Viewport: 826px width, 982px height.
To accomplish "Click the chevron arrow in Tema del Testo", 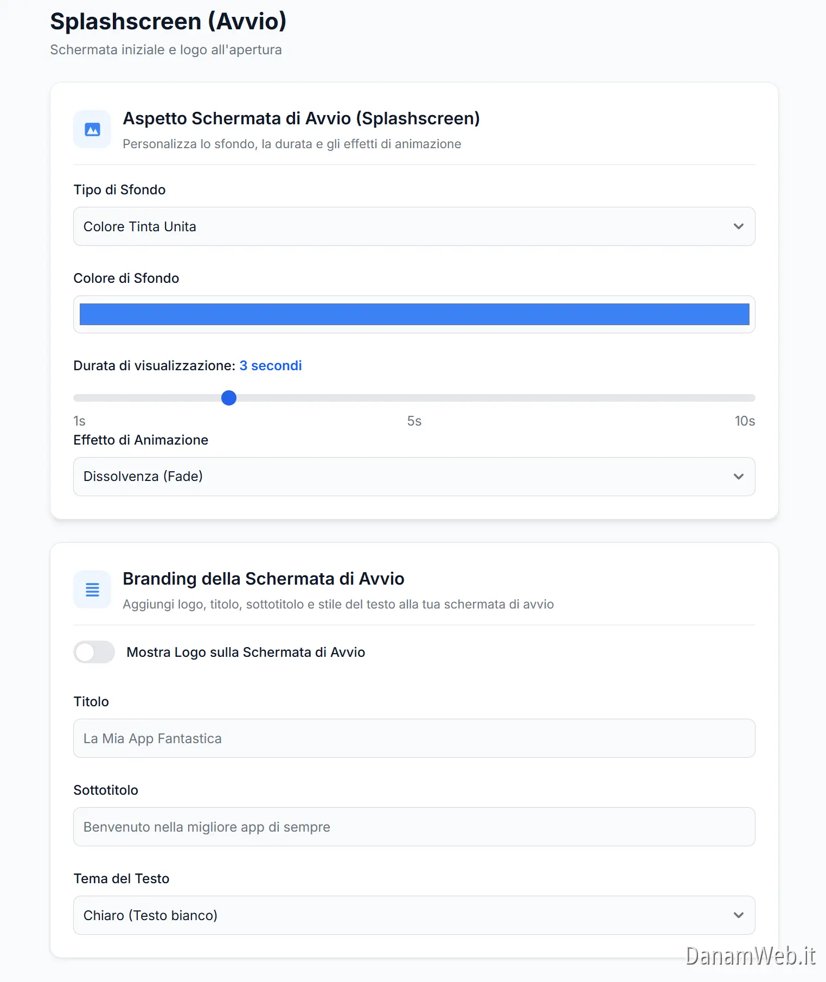I will click(738, 915).
